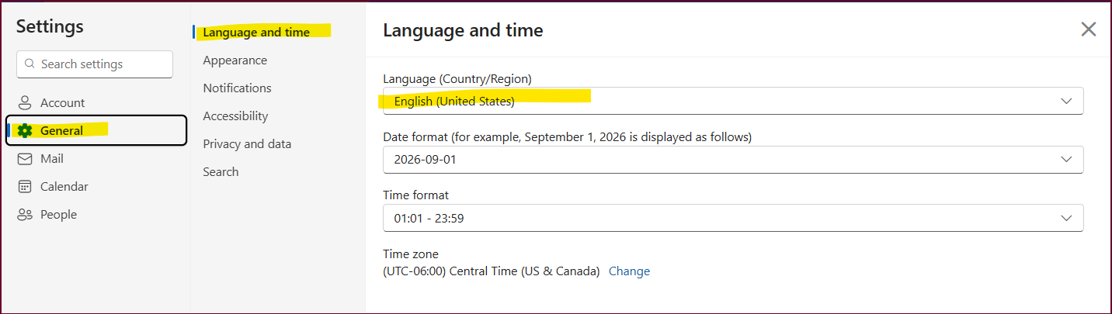1112x314 pixels.
Task: Click the Calendar icon in sidebar
Action: pos(25,186)
